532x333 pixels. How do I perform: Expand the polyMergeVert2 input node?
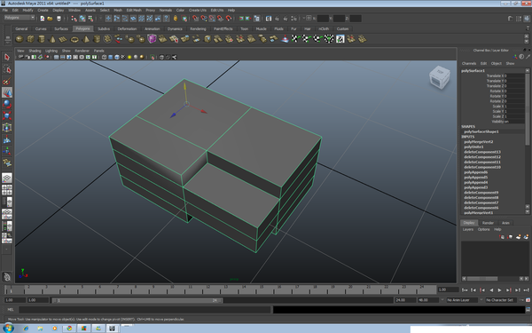pos(479,142)
